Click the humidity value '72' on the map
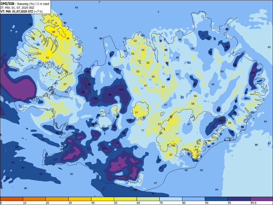Image resolution: width=273 pixels, height=205 pixels. [x=55, y=41]
